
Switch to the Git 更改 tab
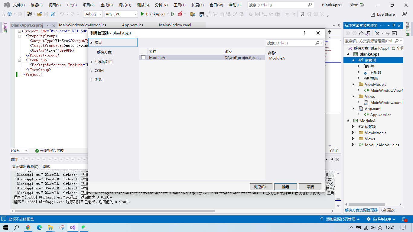click(x=388, y=210)
